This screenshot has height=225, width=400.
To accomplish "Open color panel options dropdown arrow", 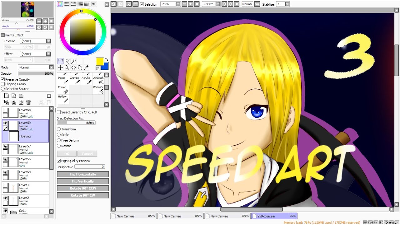I will 107,4.
